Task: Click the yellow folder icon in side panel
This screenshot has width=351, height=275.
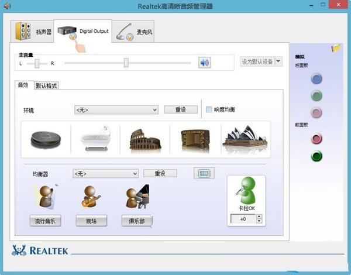Action: (x=336, y=48)
